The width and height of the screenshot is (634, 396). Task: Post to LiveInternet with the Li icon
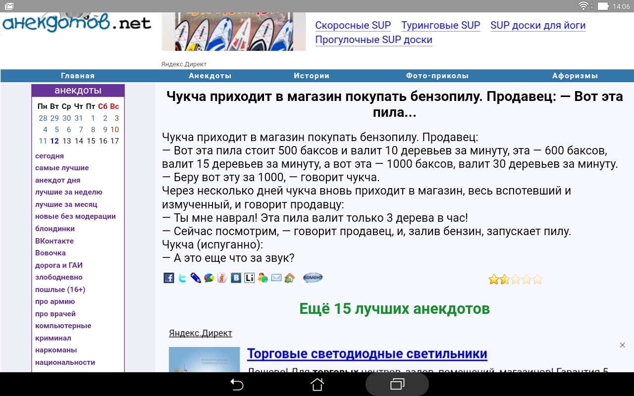tap(249, 278)
